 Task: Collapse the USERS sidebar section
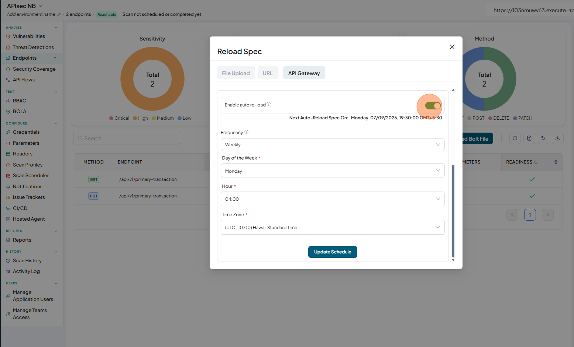click(x=56, y=283)
